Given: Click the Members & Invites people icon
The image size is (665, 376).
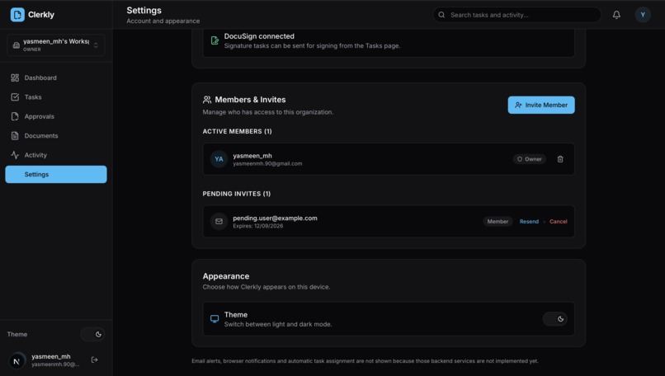Looking at the screenshot, I should click(207, 100).
